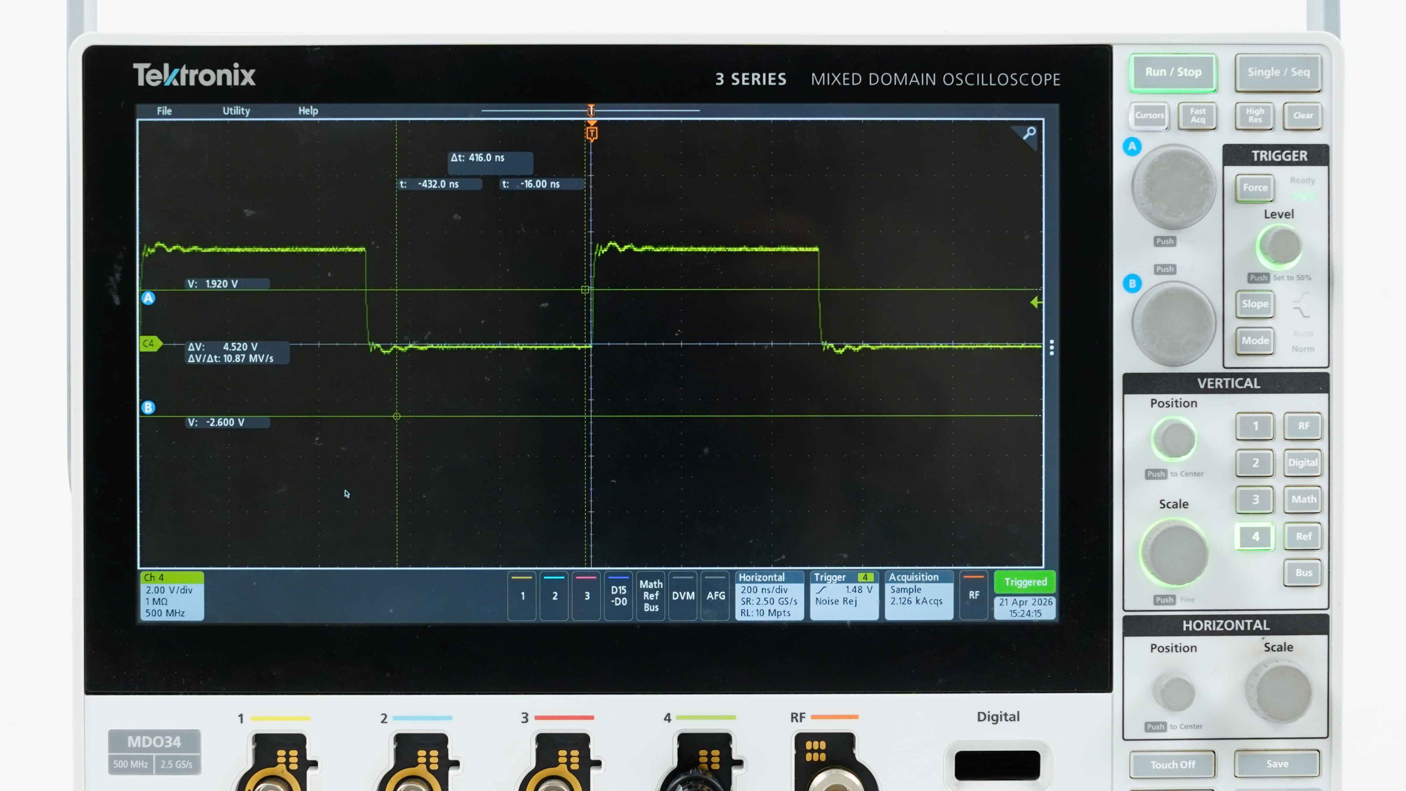The image size is (1406, 791).
Task: Tap the cursor B intersection circle marker
Action: (x=397, y=417)
